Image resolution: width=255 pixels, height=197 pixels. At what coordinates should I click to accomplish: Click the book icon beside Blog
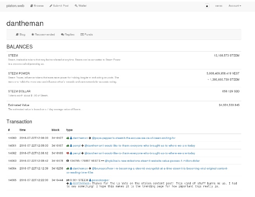point(17,35)
